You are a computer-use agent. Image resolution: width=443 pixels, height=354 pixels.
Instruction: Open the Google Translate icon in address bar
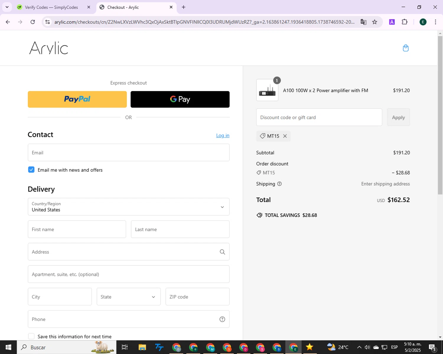click(363, 22)
